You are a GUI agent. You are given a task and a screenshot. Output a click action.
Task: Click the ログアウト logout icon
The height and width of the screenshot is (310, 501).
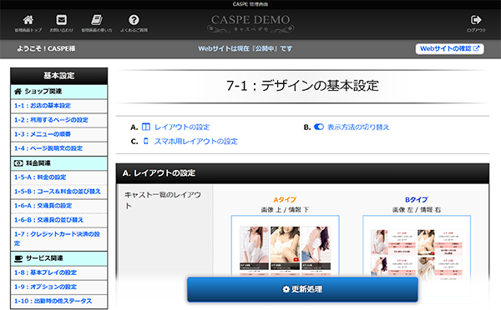coord(476,20)
